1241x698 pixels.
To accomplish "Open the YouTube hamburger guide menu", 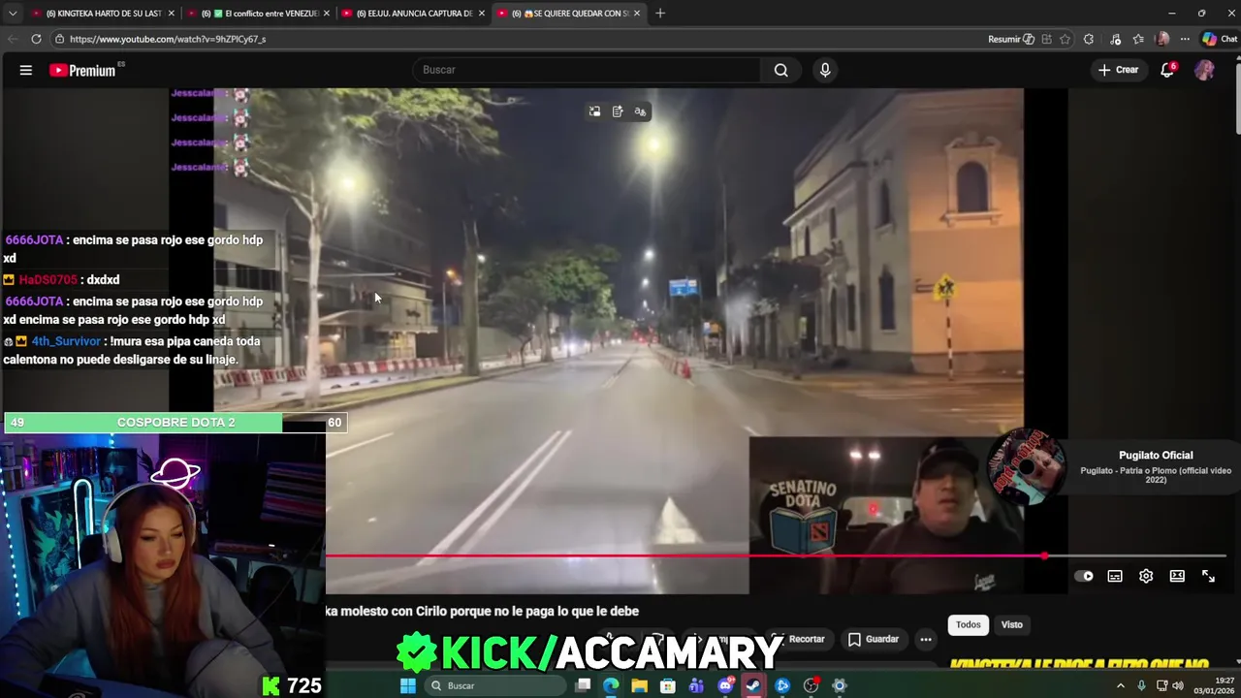I will (x=26, y=70).
